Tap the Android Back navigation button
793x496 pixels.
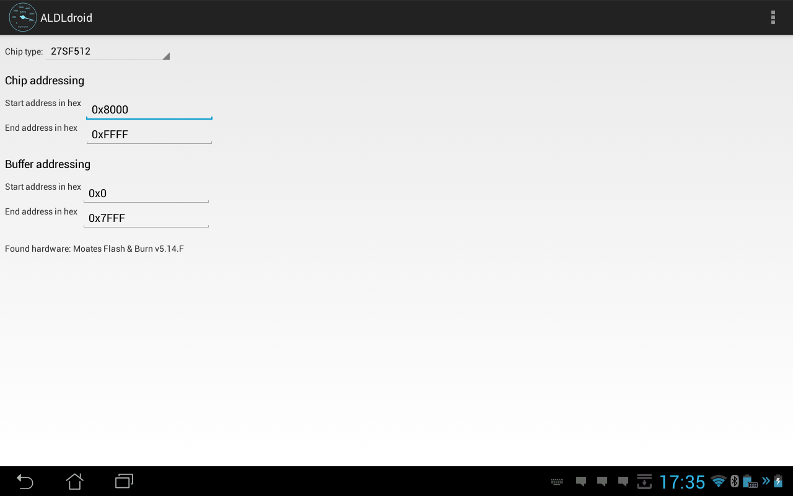(x=25, y=481)
